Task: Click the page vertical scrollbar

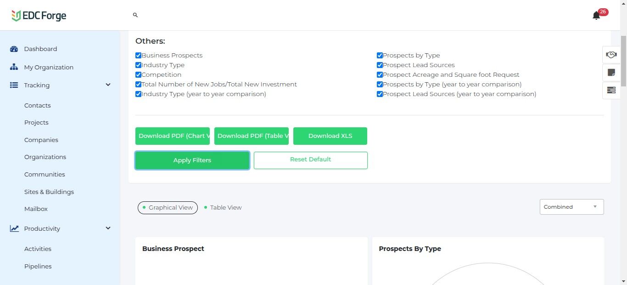Action: click(623, 60)
